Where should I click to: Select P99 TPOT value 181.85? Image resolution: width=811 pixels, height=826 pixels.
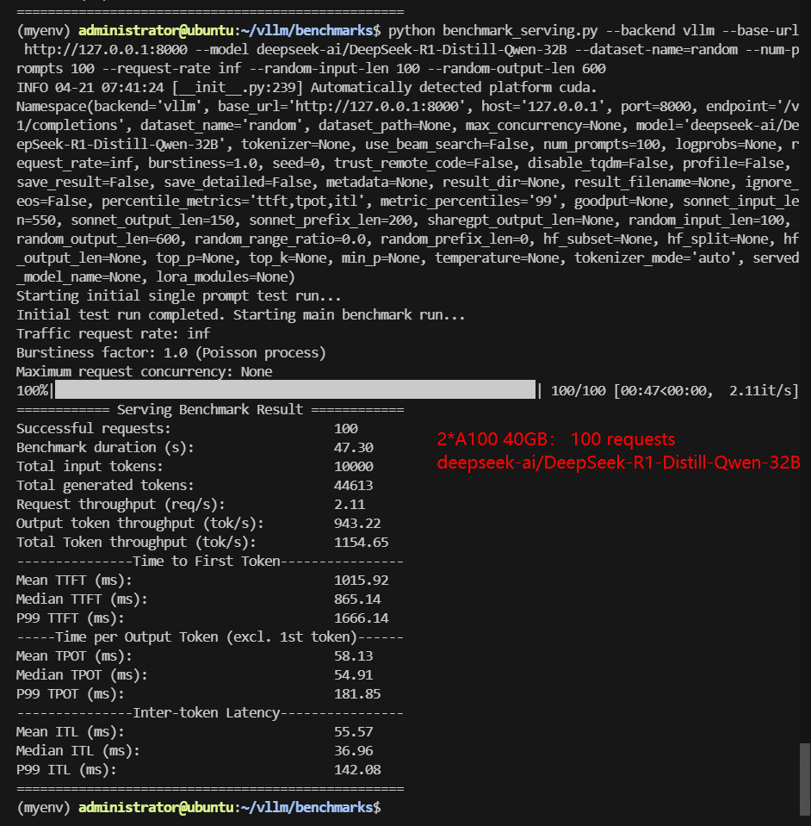(357, 693)
